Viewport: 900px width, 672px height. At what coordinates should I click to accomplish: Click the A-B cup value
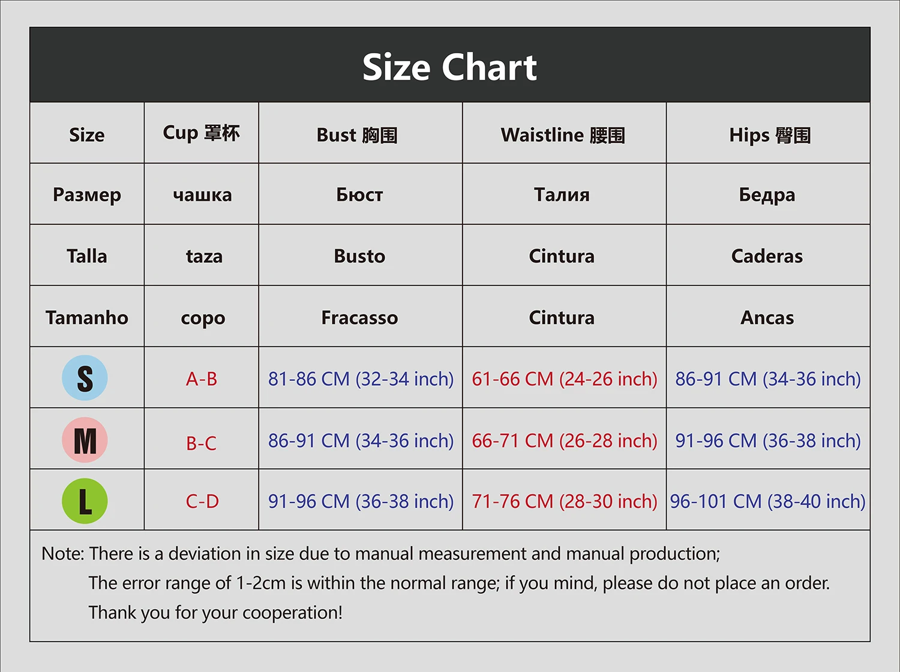coord(202,379)
